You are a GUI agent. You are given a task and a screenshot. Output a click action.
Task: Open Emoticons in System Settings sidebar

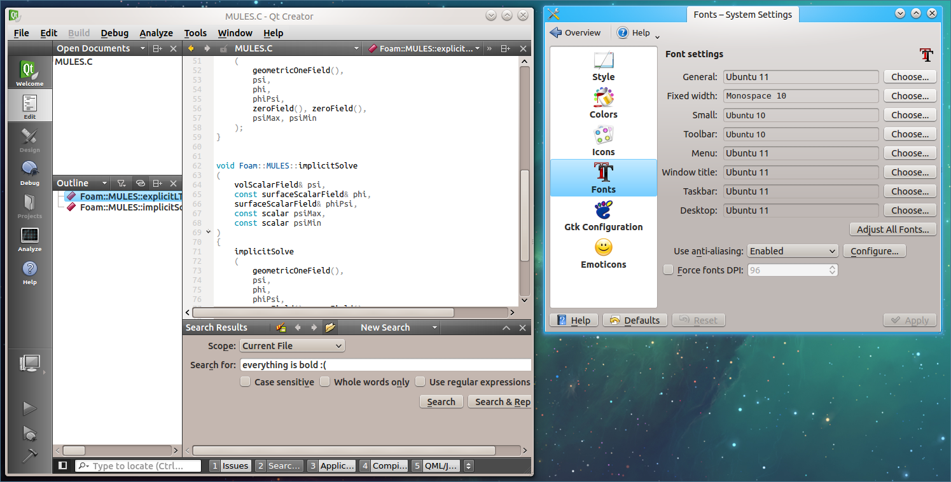coord(603,254)
